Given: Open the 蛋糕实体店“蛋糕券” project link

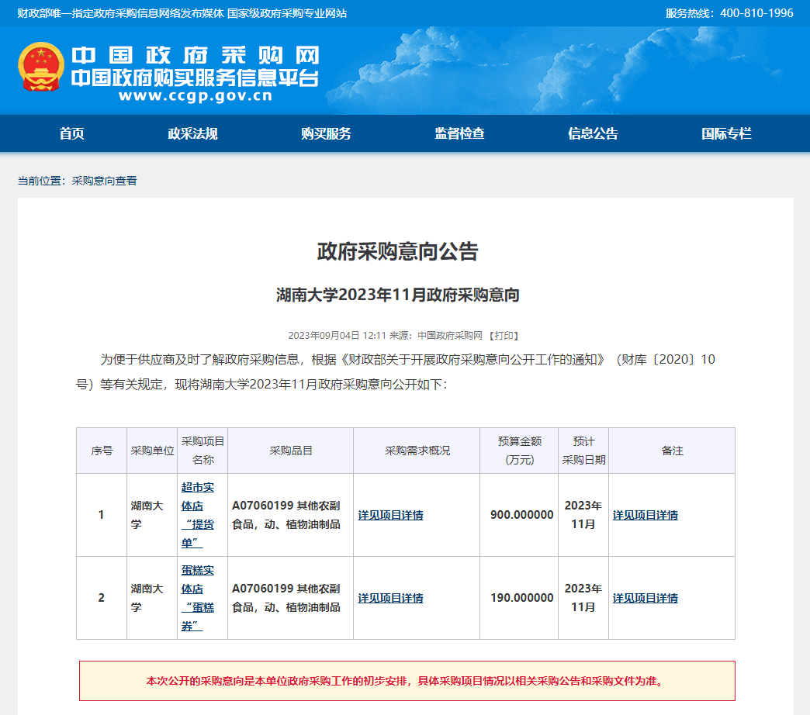Looking at the screenshot, I should 198,598.
